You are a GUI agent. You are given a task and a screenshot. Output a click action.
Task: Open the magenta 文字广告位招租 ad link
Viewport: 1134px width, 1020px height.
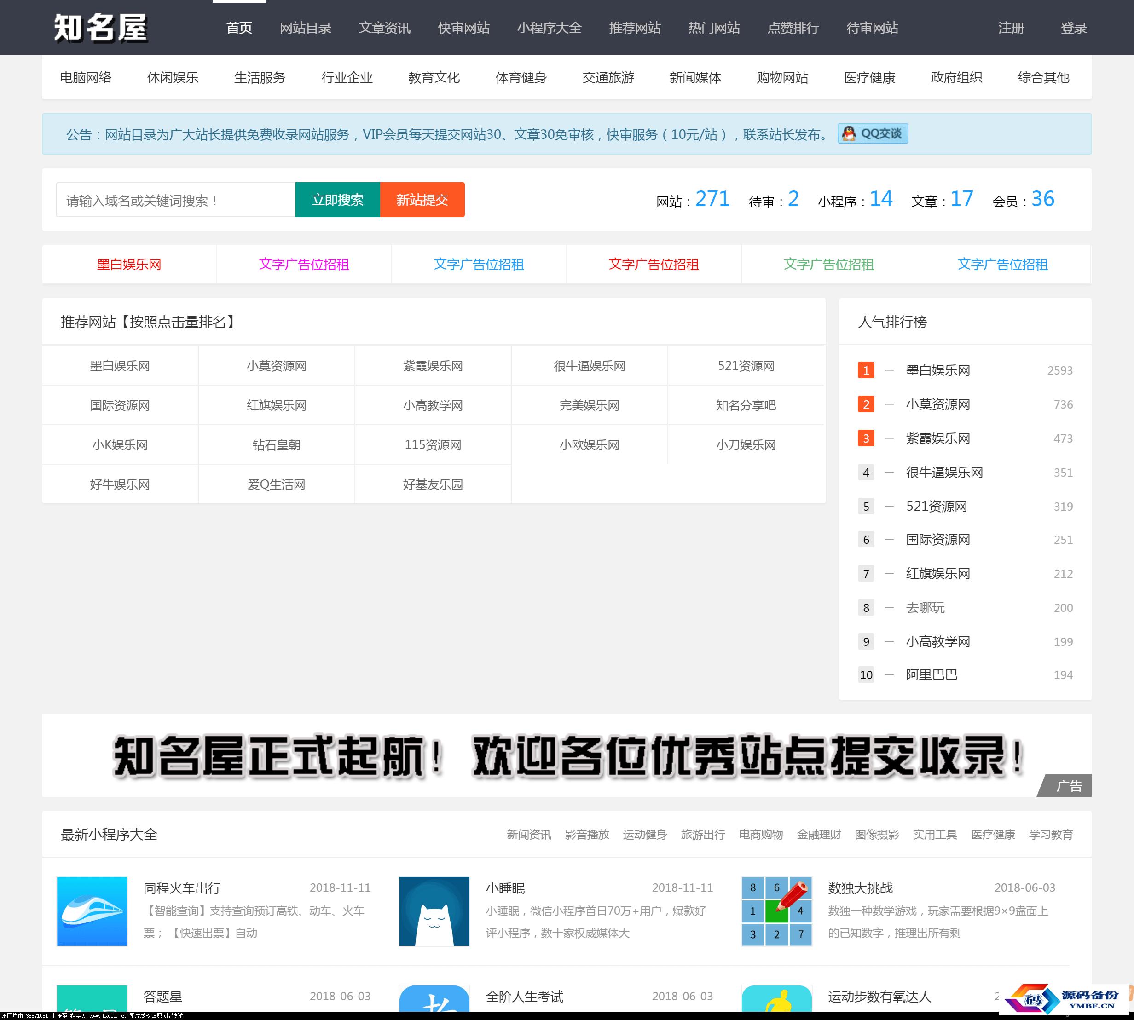click(x=304, y=264)
